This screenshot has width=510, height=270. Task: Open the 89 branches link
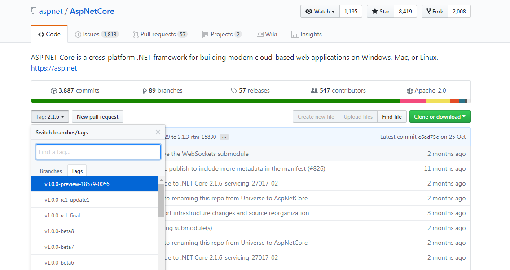(163, 90)
